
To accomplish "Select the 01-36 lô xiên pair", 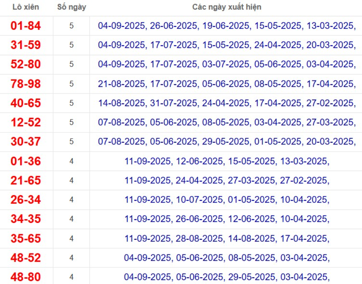I will pyautogui.click(x=26, y=161).
